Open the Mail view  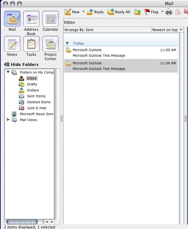click(x=12, y=21)
